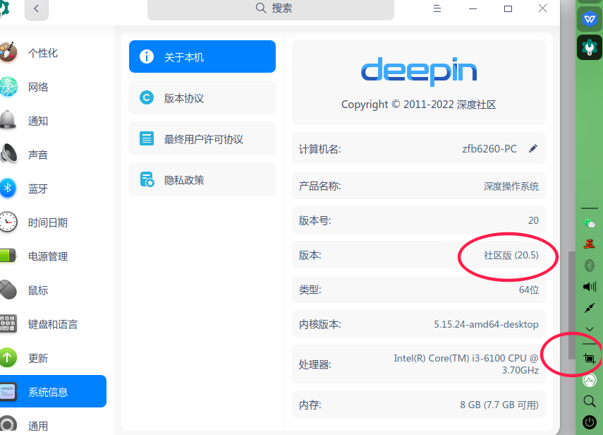
Task: Expand tray with the down chevron
Action: click(589, 329)
